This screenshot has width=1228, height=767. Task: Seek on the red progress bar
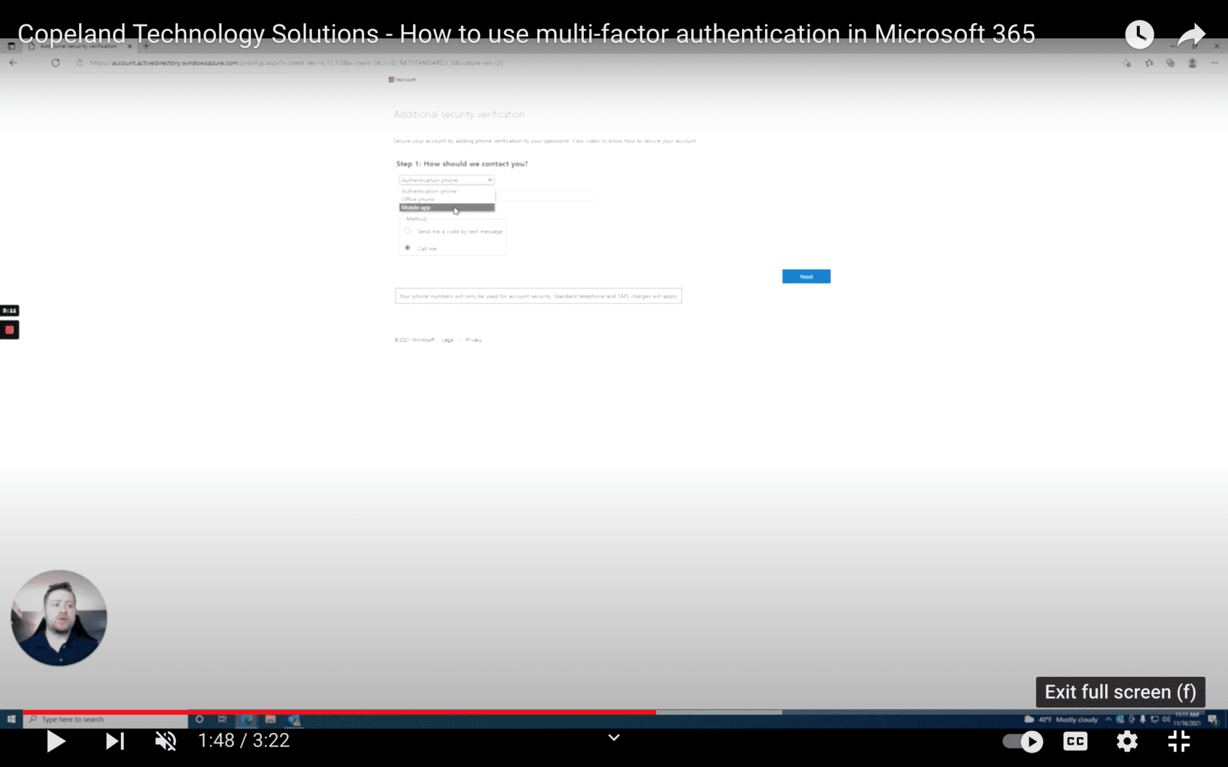(x=339, y=711)
